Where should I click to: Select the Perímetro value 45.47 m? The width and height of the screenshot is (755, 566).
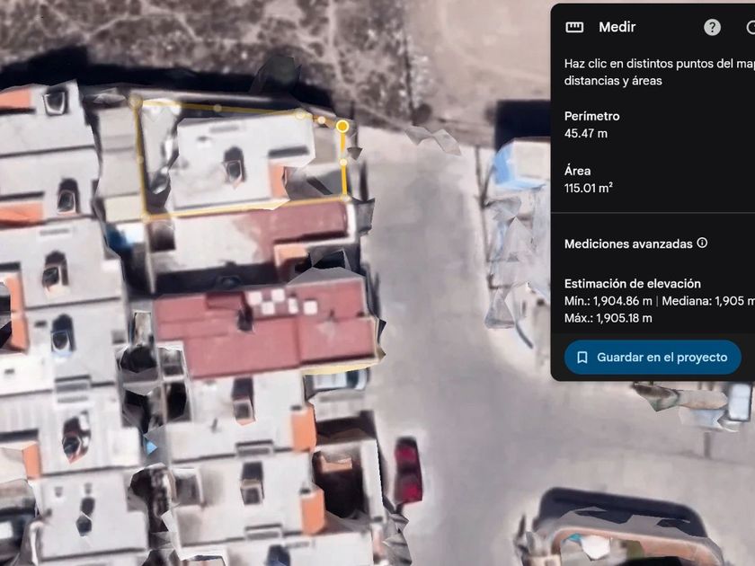click(585, 133)
